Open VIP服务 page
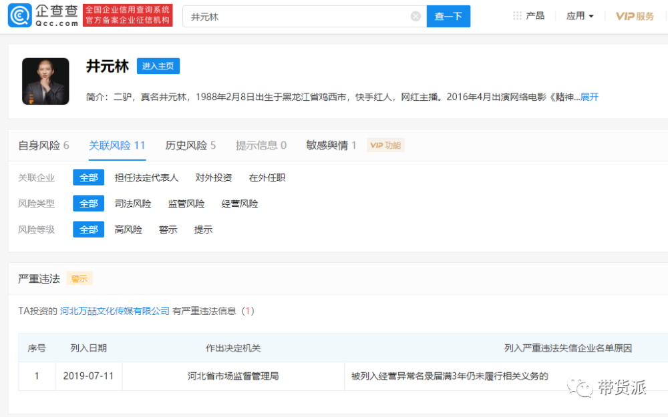The width and height of the screenshot is (668, 417). [x=635, y=16]
